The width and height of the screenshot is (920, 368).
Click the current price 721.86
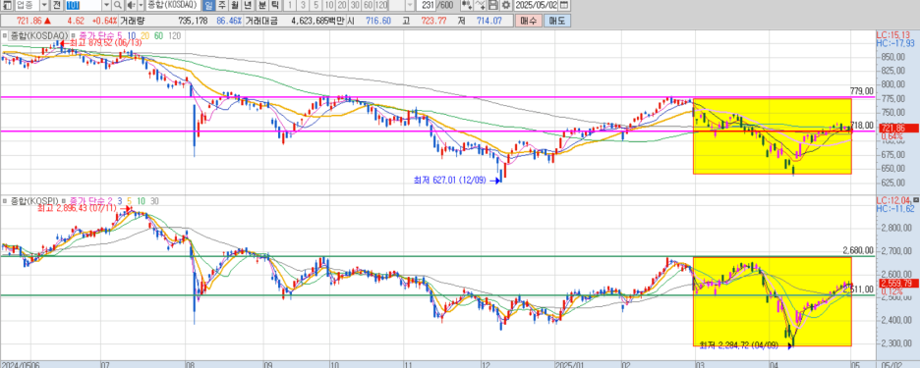click(29, 21)
